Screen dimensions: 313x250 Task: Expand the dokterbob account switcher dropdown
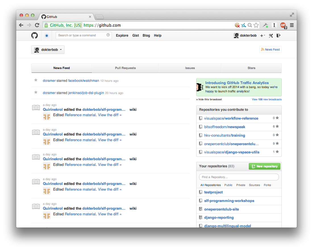pyautogui.click(x=48, y=50)
